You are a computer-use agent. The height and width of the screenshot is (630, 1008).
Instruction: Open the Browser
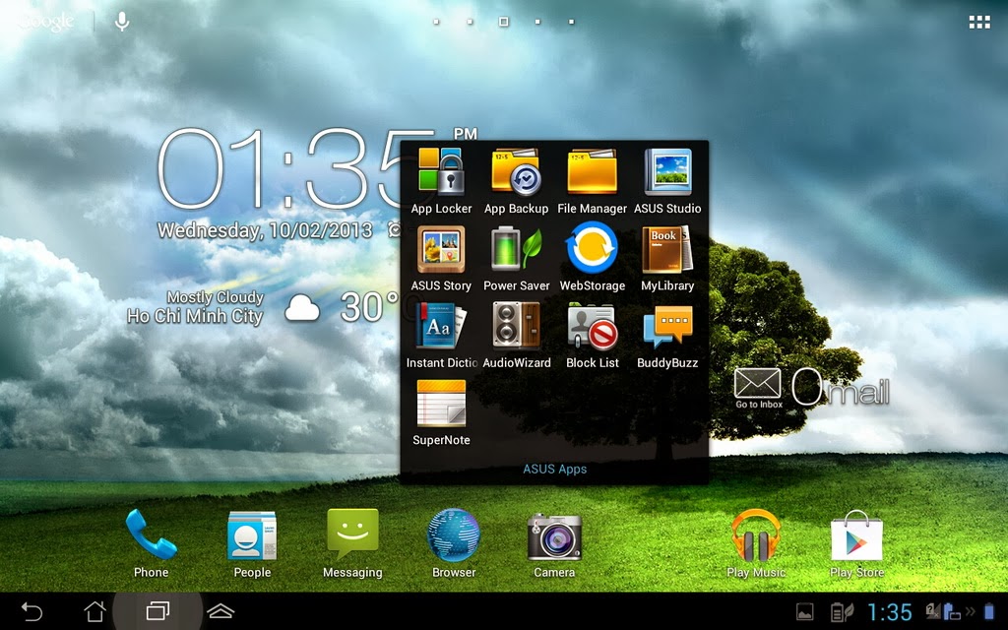point(454,535)
